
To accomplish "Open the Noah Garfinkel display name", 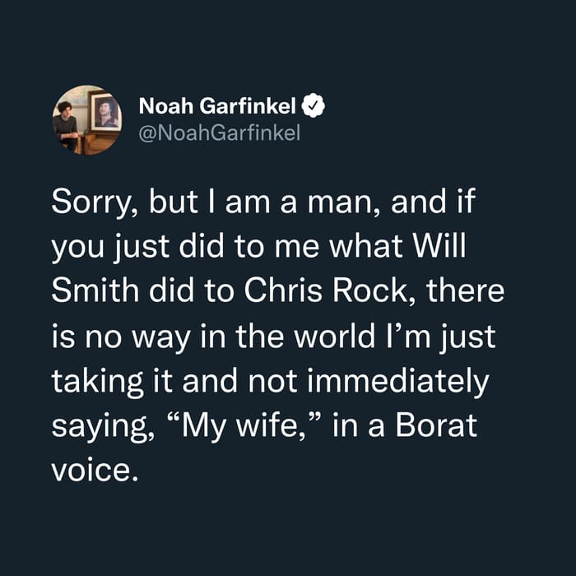I will click(x=217, y=106).
